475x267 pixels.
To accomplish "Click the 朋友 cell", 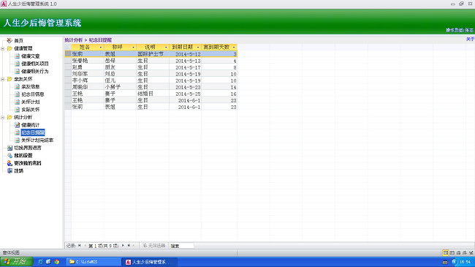I will click(x=120, y=67).
